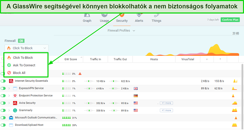Sort by upload arrow column
Image resolution: width=244 pixels, height=136 pixels.
tap(220, 59)
